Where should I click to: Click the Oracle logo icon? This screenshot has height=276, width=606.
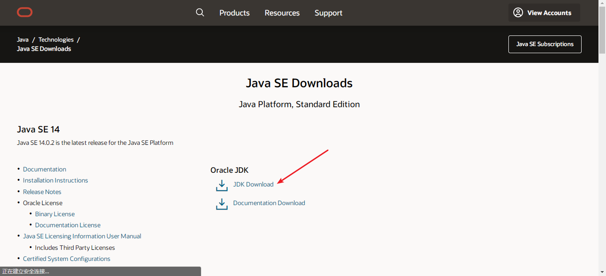[x=25, y=12]
